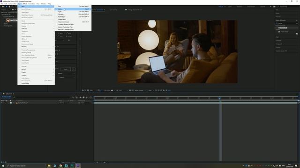Switch to the sampleclip timeline tab
The image size is (300, 168).
tap(8, 94)
